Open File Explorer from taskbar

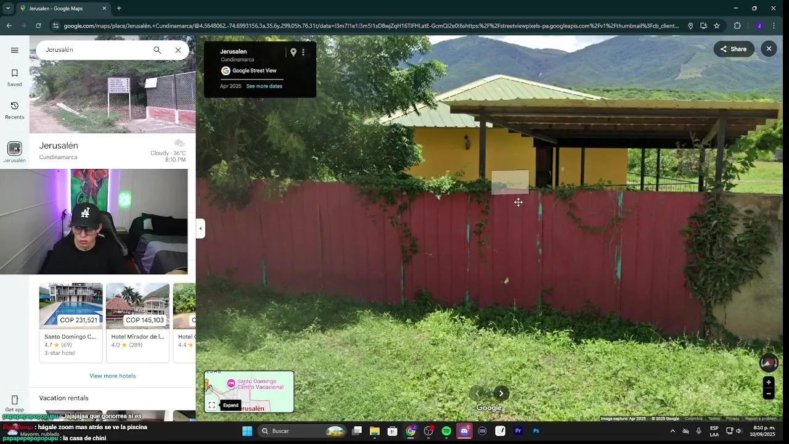pyautogui.click(x=375, y=431)
